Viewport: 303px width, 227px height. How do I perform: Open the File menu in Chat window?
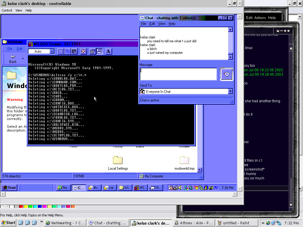[144, 24]
